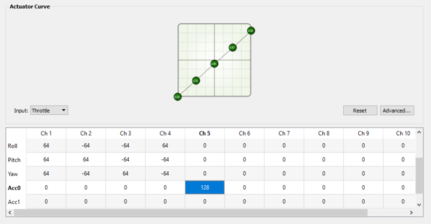Click the Pitch Ch 2 cell
Viewport: 431px width, 224px height.
coord(86,159)
